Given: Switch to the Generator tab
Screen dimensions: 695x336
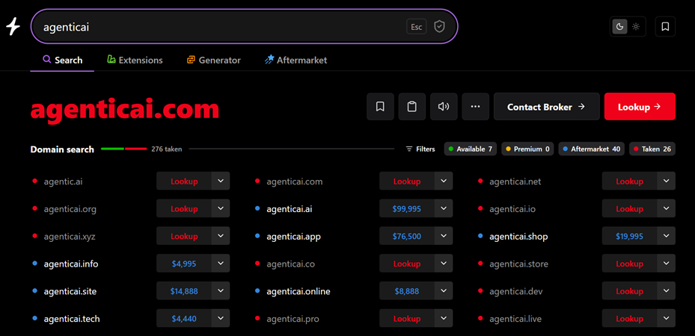Looking at the screenshot, I should pos(214,60).
